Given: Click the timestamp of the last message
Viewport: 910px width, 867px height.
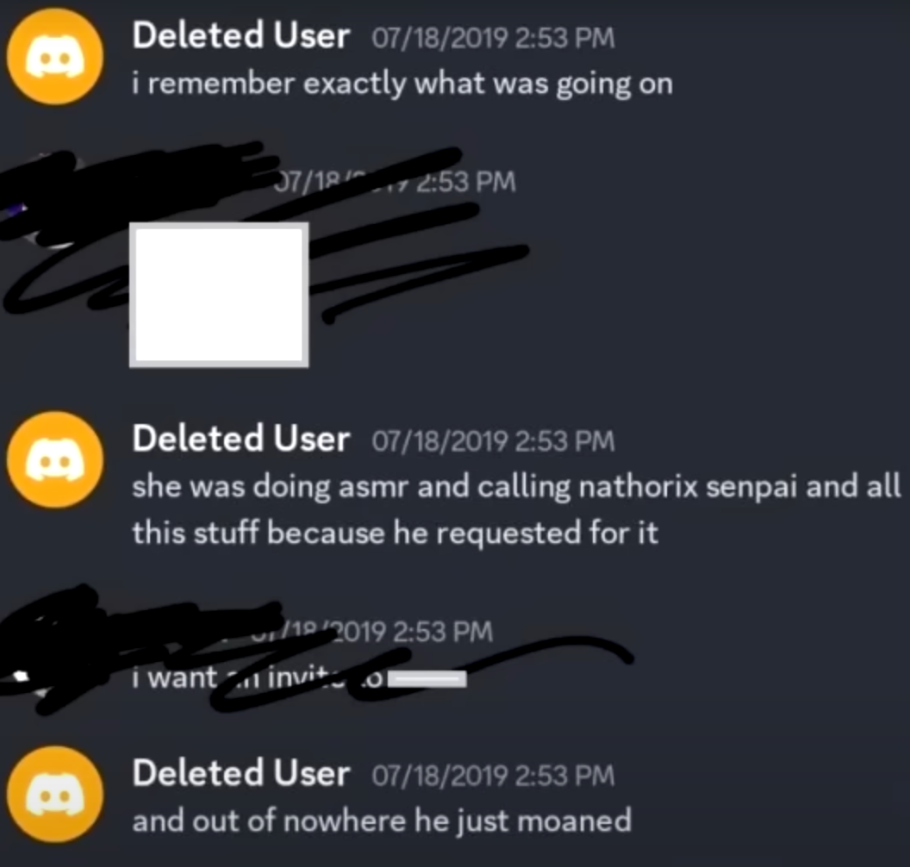Looking at the screenshot, I should click(x=493, y=776).
